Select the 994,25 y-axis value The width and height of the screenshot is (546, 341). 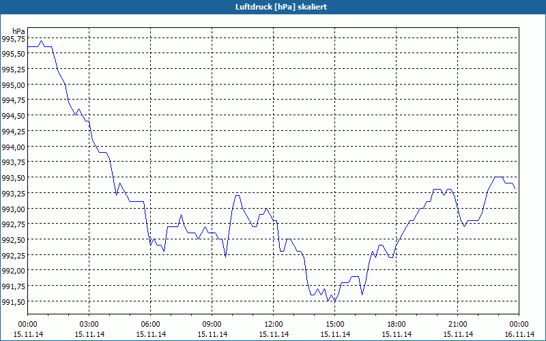point(13,131)
